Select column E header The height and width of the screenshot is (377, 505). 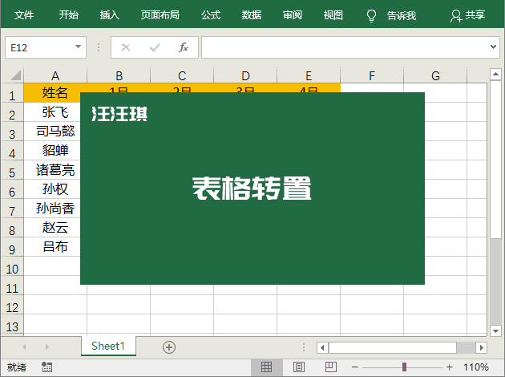pyautogui.click(x=309, y=75)
